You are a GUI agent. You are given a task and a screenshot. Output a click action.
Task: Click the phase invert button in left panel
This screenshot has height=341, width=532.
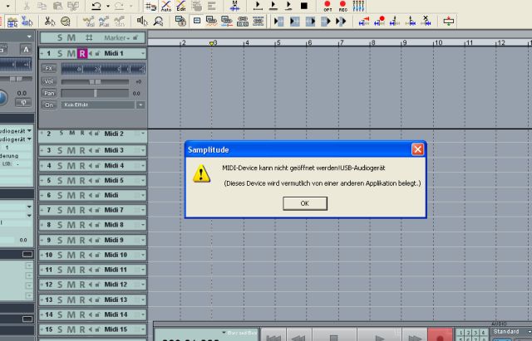tap(23, 102)
